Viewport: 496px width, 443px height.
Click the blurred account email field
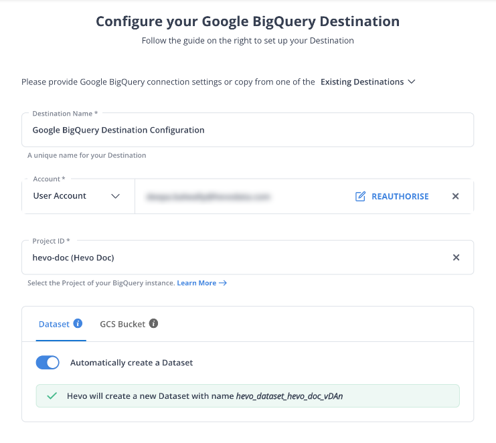pyautogui.click(x=208, y=197)
